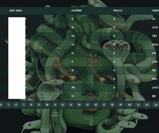Select page 9 in the pagination bar
This screenshot has width=159, height=133.
[39, 105]
